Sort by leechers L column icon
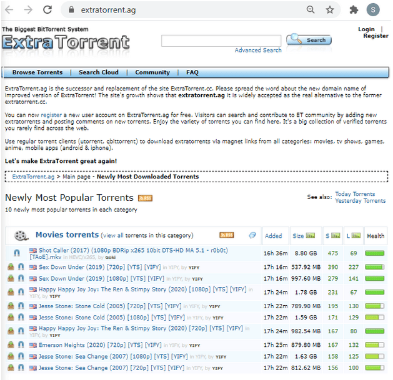The image size is (393, 380). [x=356, y=236]
